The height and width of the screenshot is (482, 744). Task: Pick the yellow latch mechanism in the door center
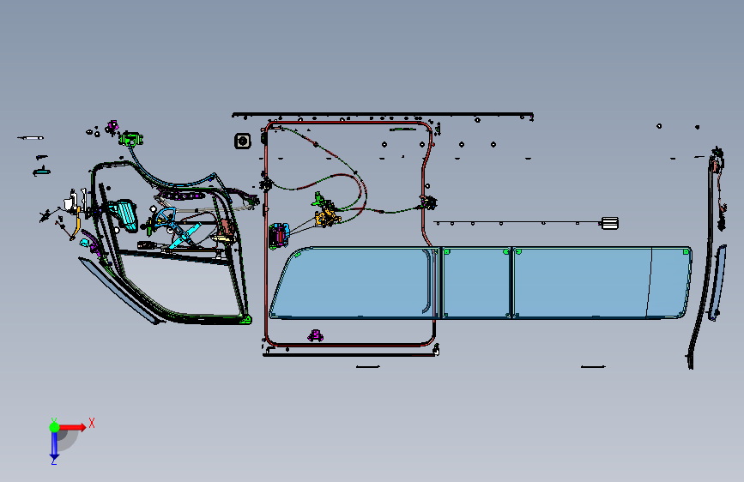326,218
